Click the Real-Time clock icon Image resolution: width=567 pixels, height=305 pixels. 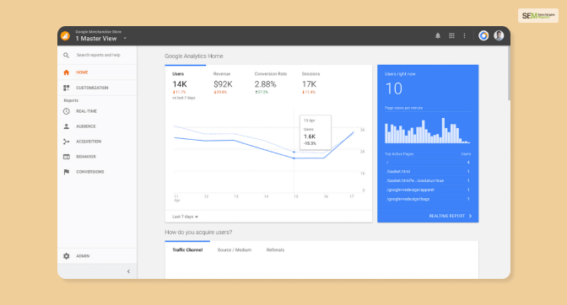pos(66,111)
